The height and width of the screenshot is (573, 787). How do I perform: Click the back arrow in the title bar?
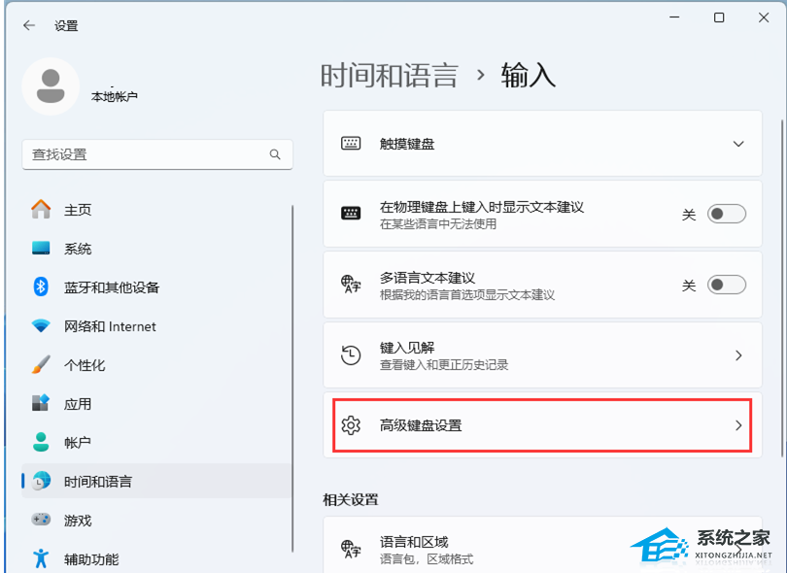pos(29,25)
